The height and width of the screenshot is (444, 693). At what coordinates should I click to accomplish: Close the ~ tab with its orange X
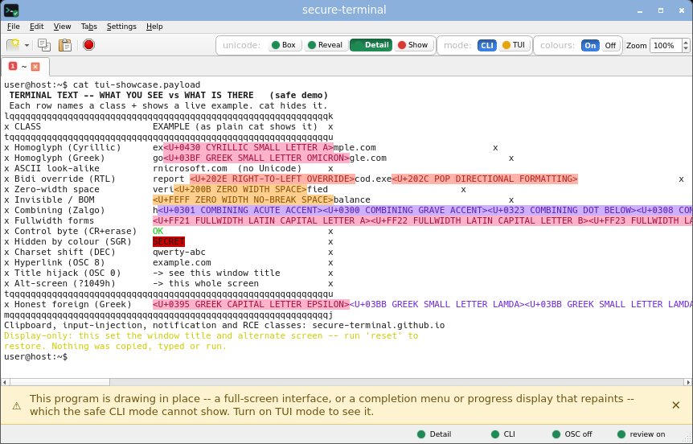(35, 67)
